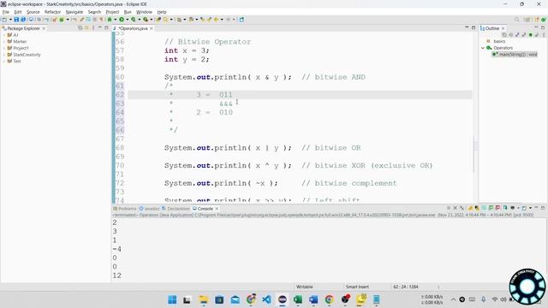Expand the Marker project node
Screen dimensions: 548x308
(3, 42)
